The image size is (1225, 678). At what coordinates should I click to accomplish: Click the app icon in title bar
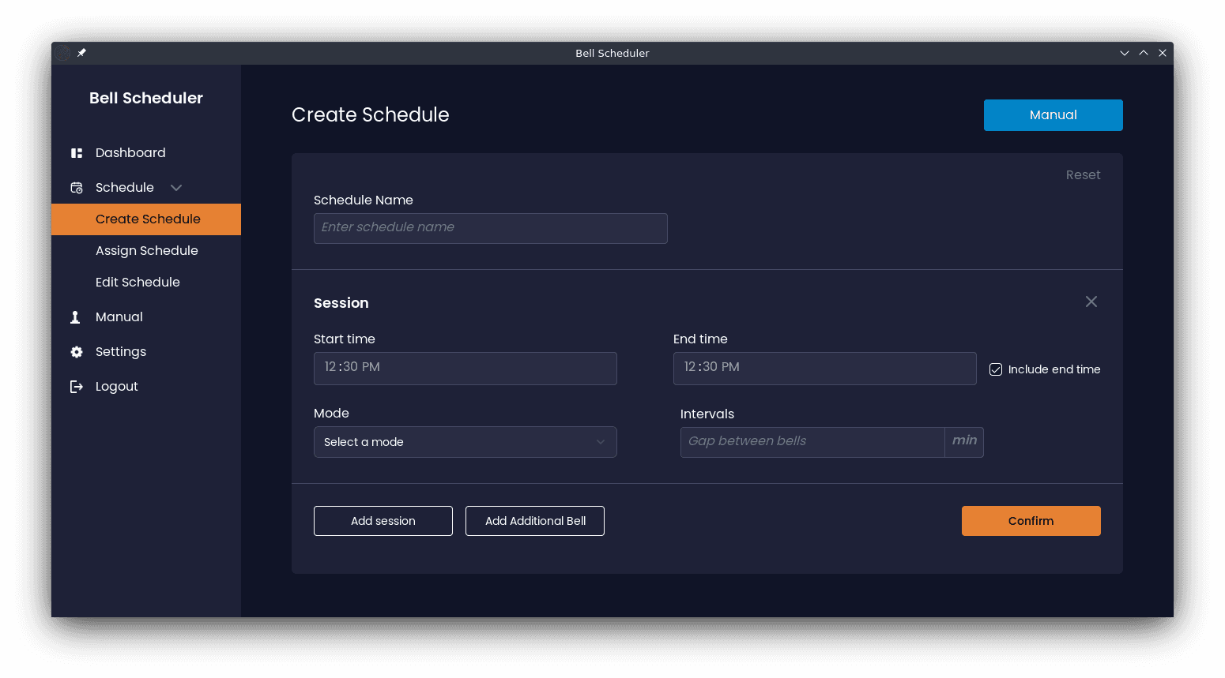pos(62,53)
